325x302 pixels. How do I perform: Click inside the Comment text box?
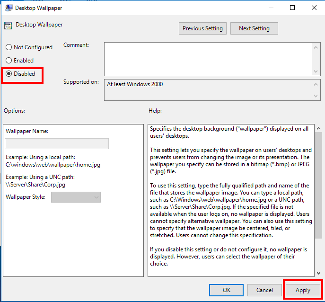pos(208,59)
